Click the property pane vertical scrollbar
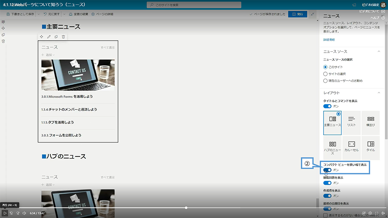 tap(386, 81)
